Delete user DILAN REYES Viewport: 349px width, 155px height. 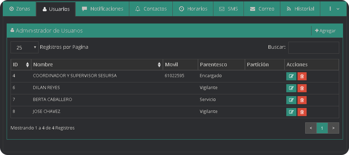(x=302, y=88)
